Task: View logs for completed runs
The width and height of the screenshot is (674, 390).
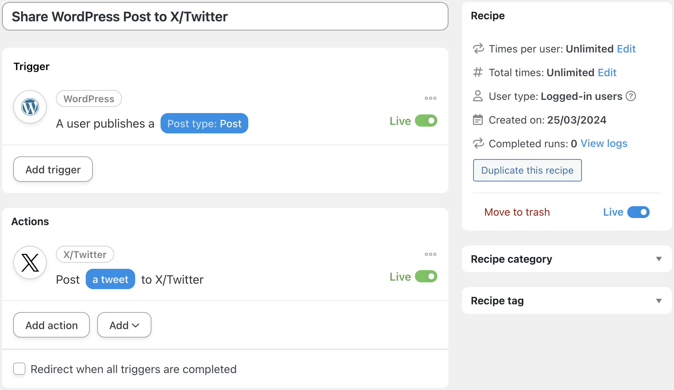Action: (x=604, y=144)
